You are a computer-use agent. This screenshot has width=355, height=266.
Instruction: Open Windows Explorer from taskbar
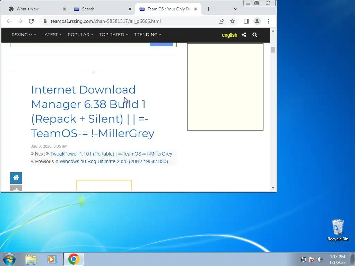31,259
